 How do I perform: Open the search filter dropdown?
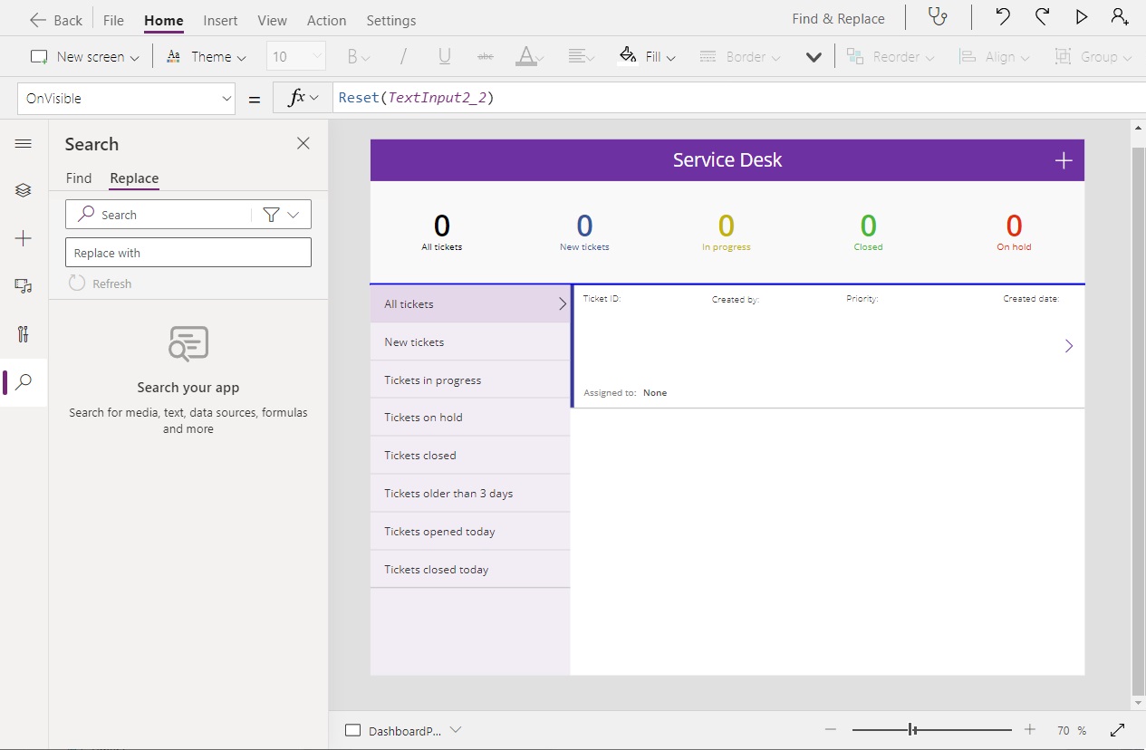point(281,215)
